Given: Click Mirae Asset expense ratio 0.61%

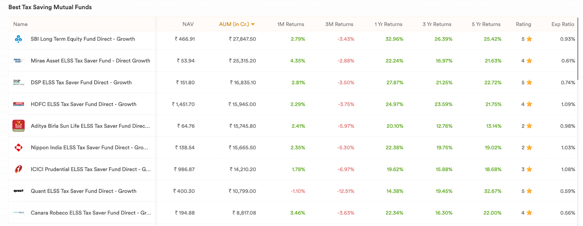Looking at the screenshot, I should click(x=568, y=61).
